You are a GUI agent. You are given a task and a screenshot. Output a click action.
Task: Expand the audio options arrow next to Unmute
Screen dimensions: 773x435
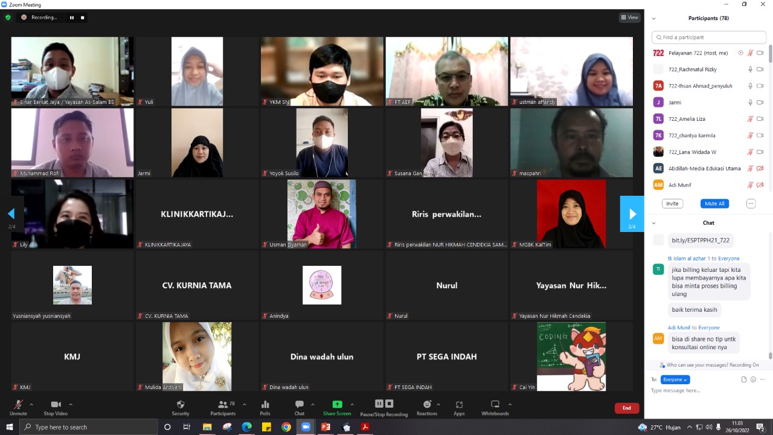click(x=31, y=404)
